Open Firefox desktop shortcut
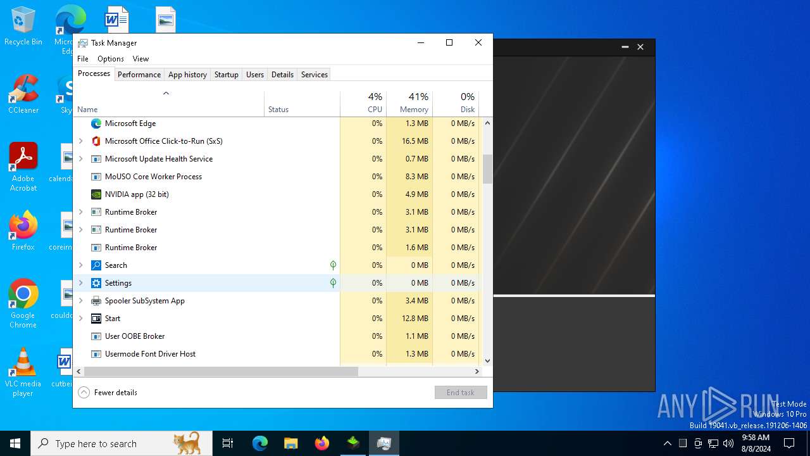The width and height of the screenshot is (810, 456). click(23, 231)
